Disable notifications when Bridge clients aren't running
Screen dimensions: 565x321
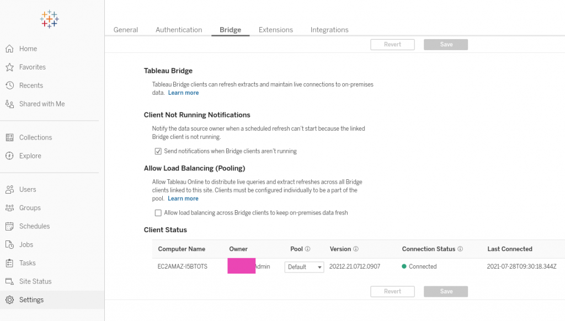coord(158,151)
